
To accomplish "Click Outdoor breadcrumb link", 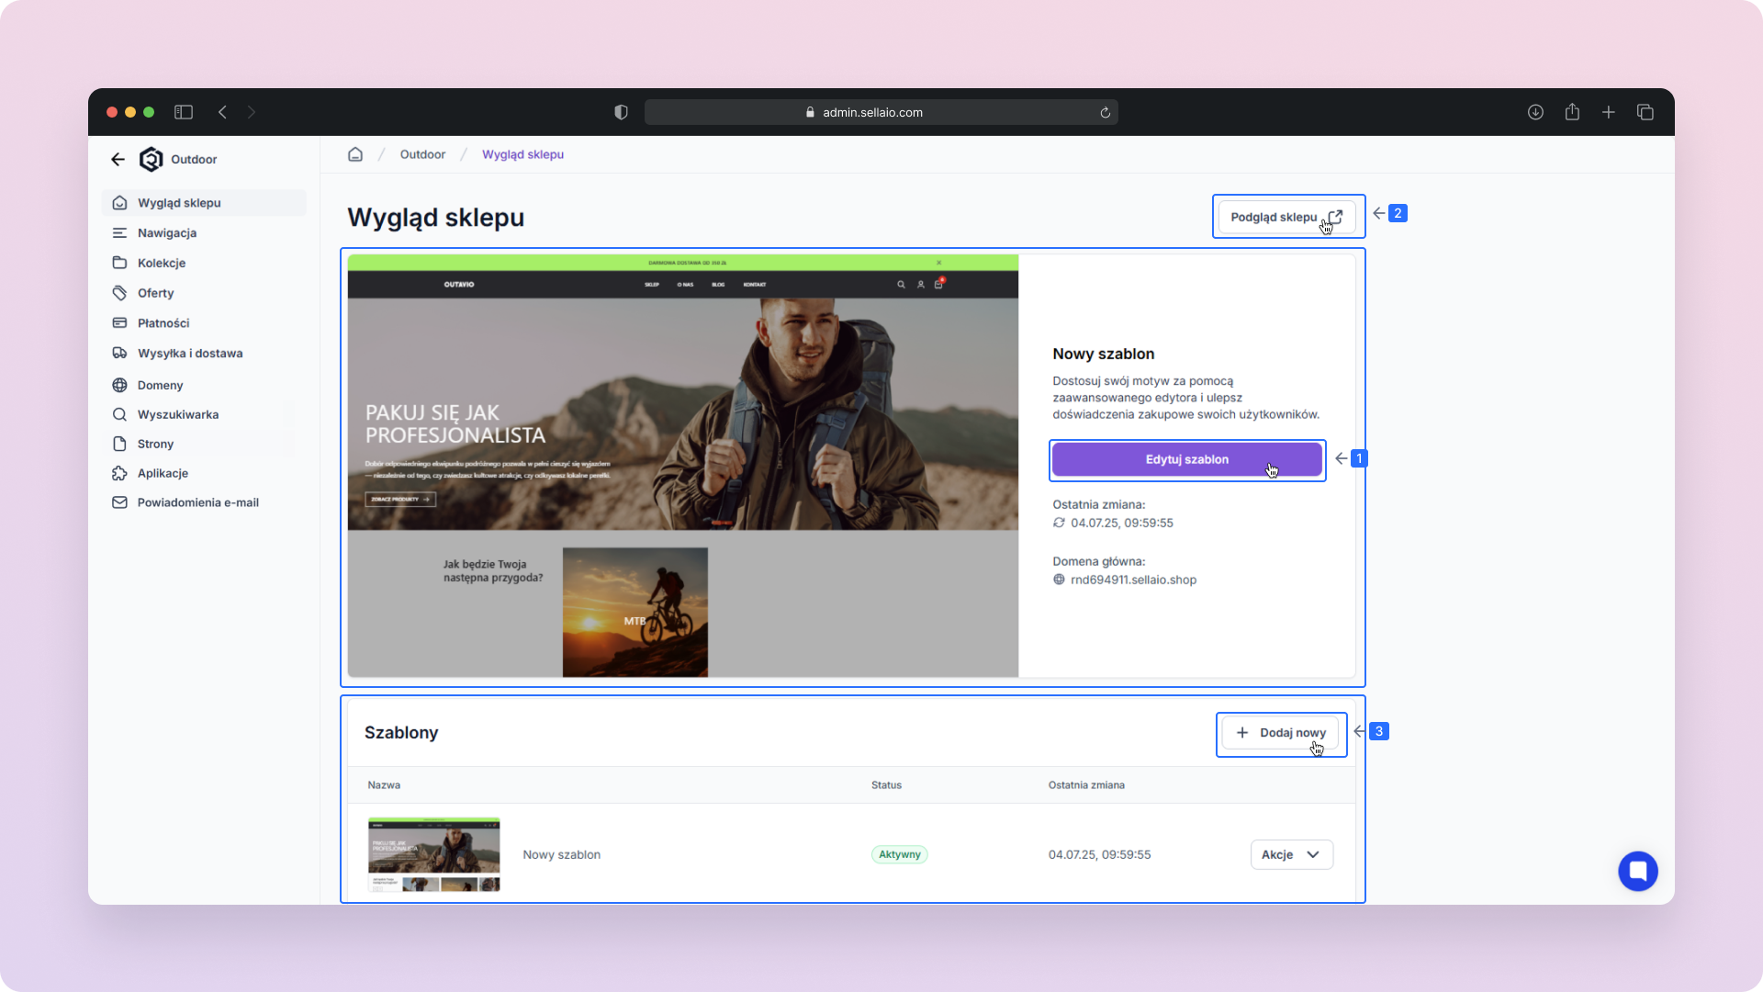I will (x=422, y=154).
